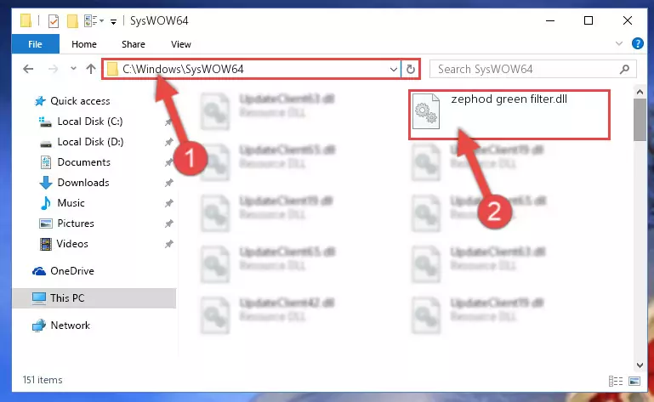Screen dimensions: 654x402
Task: Click the Search SysWOW64 input box
Action: tap(526, 69)
